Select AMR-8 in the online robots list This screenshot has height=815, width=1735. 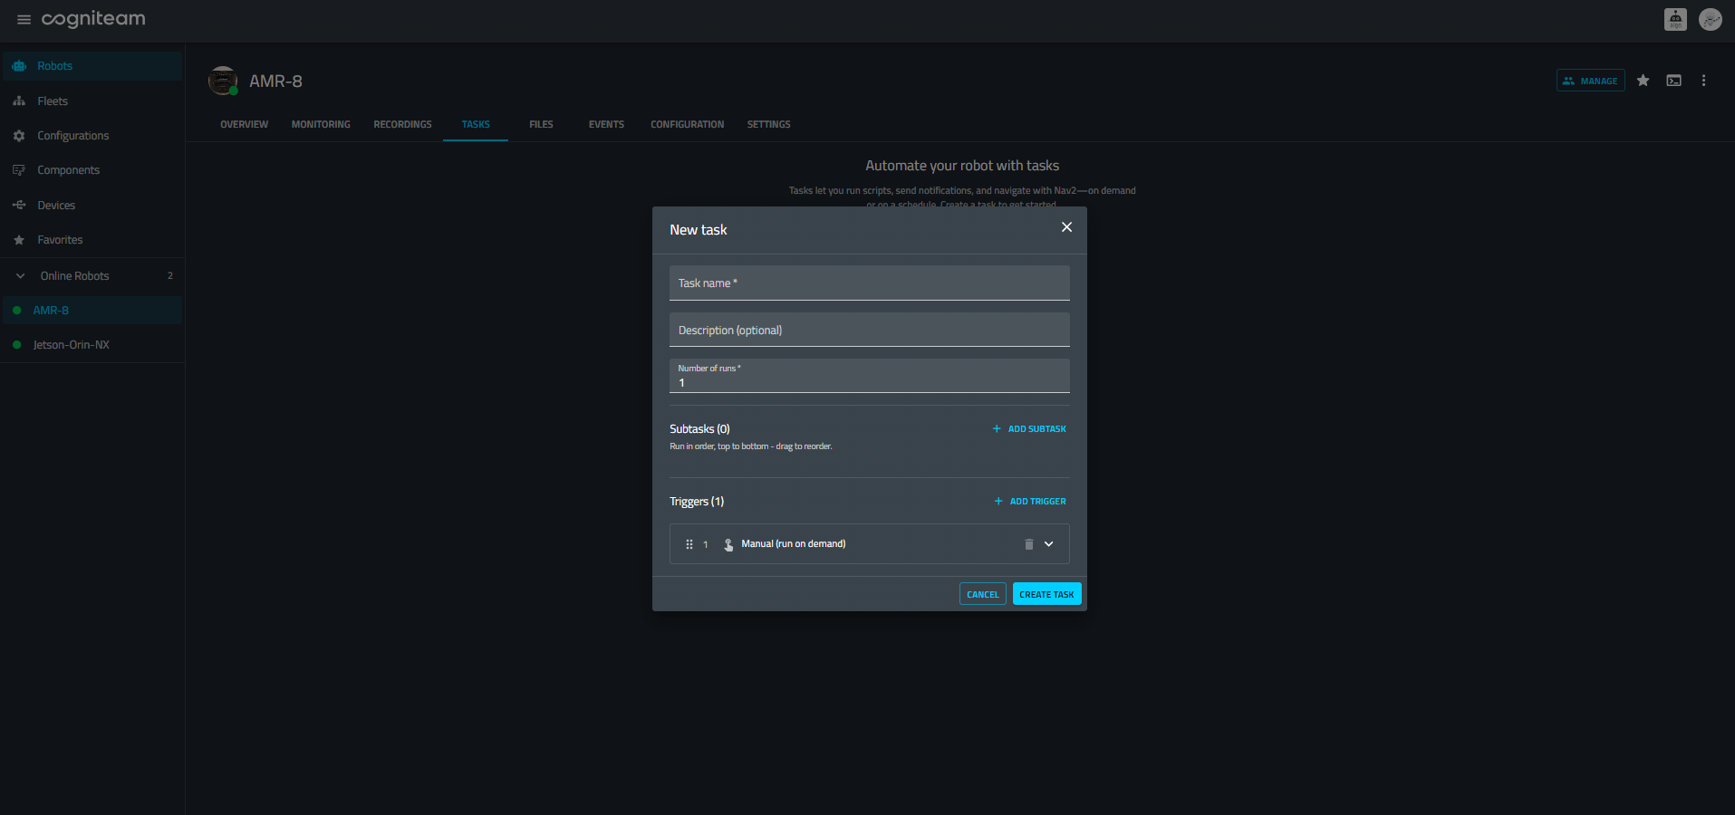92,311
